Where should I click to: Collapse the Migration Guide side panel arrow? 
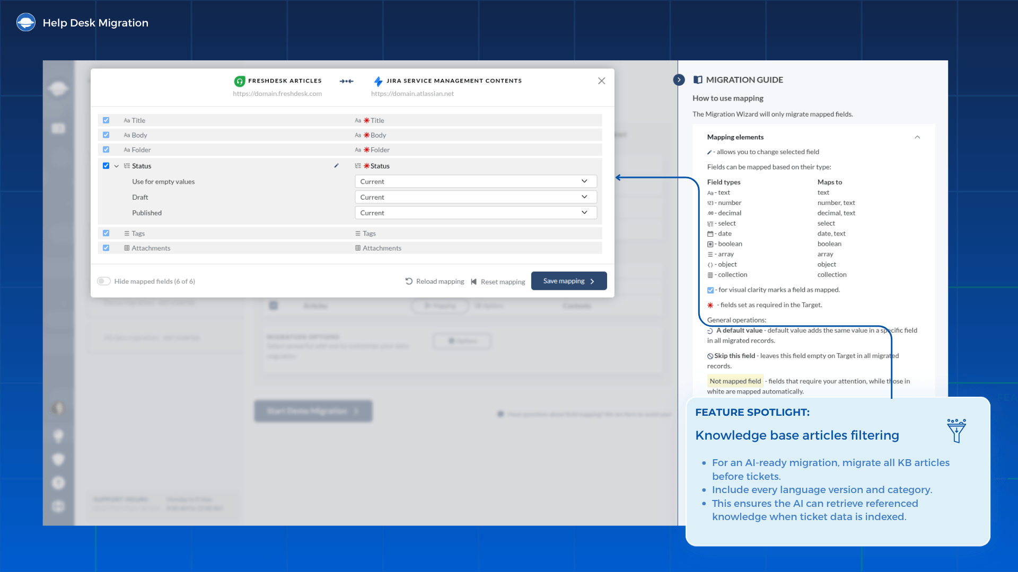click(x=679, y=79)
